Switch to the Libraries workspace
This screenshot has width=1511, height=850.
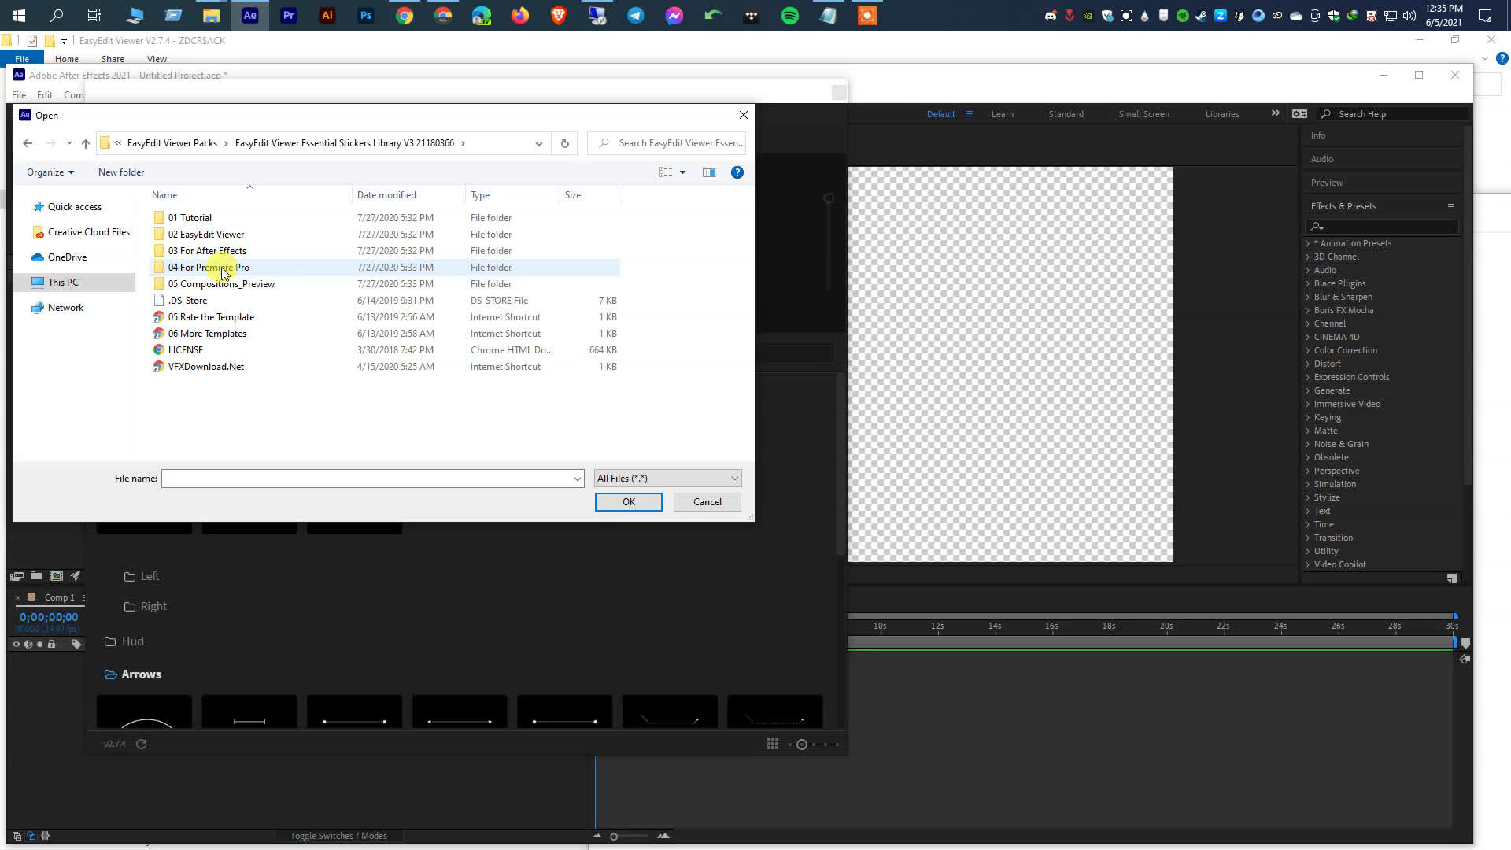[x=1221, y=114]
